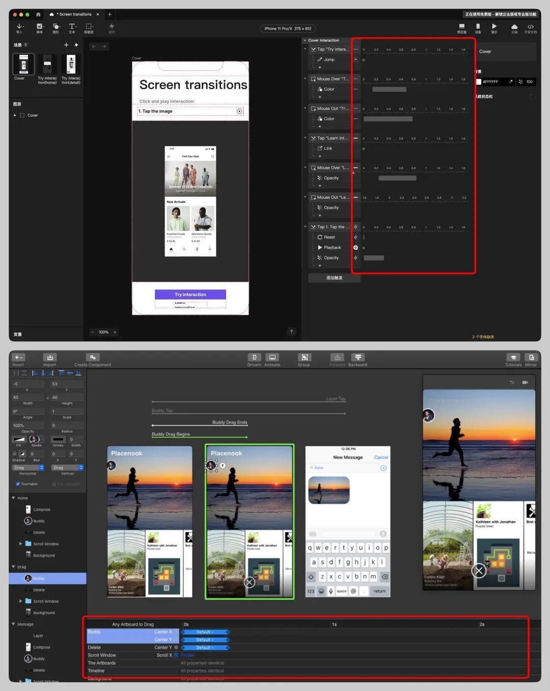Screen dimensions: 550x691
Task: Click the Playback action row
Action: [x=333, y=248]
